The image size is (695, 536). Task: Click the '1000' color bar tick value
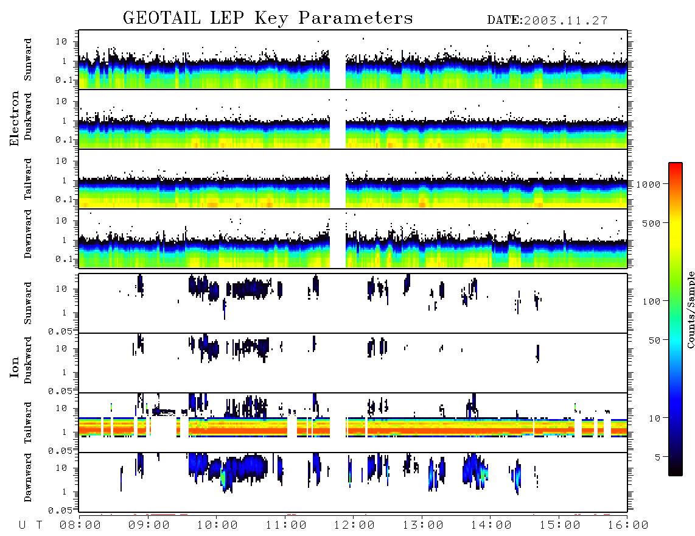648,184
